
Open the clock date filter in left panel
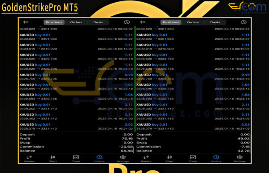click(126, 22)
